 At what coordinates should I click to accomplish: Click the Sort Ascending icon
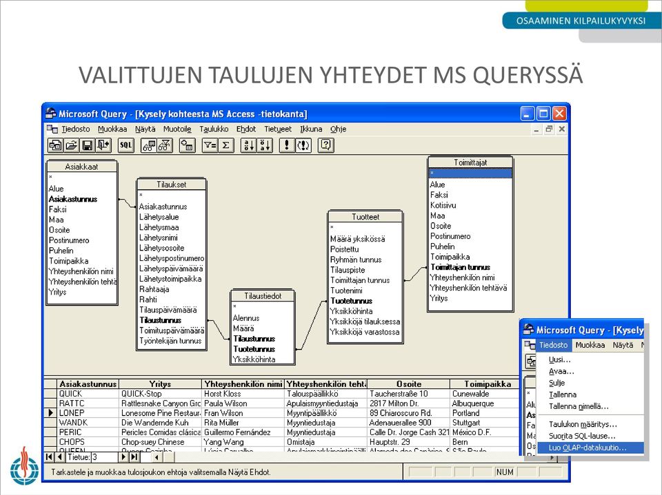point(249,145)
